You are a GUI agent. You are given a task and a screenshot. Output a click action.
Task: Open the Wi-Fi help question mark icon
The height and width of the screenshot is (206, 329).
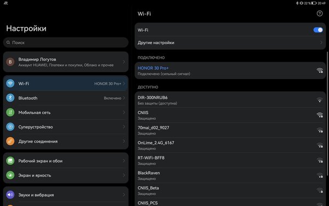coord(319,14)
